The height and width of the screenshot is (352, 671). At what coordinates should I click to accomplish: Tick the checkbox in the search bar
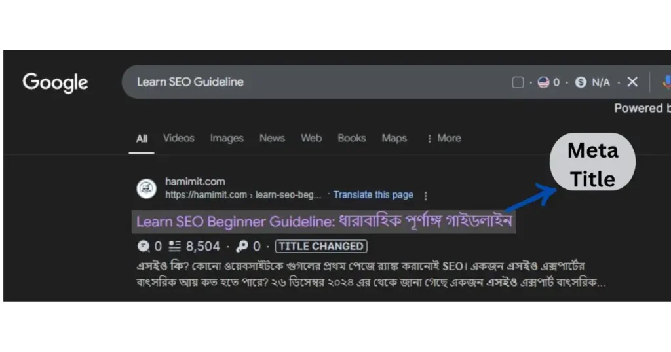(518, 82)
